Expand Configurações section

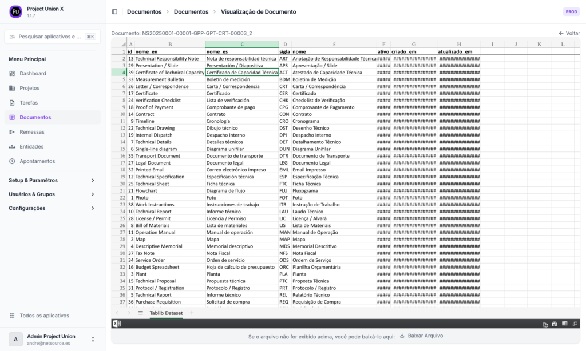click(x=52, y=208)
